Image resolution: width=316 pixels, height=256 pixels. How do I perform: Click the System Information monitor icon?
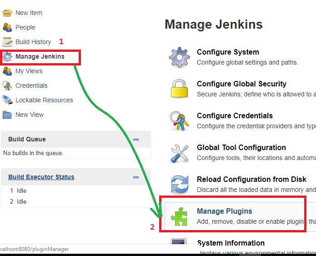click(179, 241)
